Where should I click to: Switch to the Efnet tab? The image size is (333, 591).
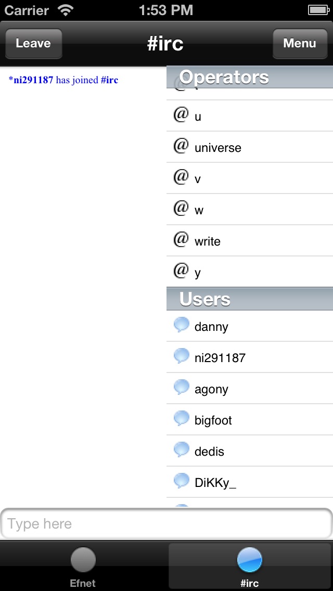point(83,566)
